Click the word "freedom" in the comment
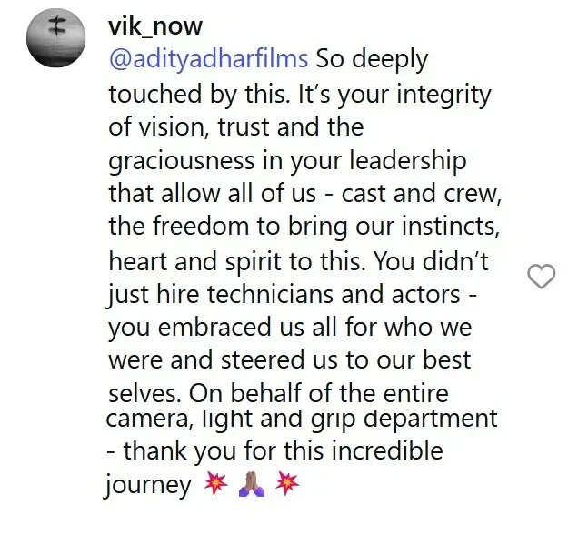Image resolution: width=578 pixels, height=546 pixels. [x=201, y=226]
